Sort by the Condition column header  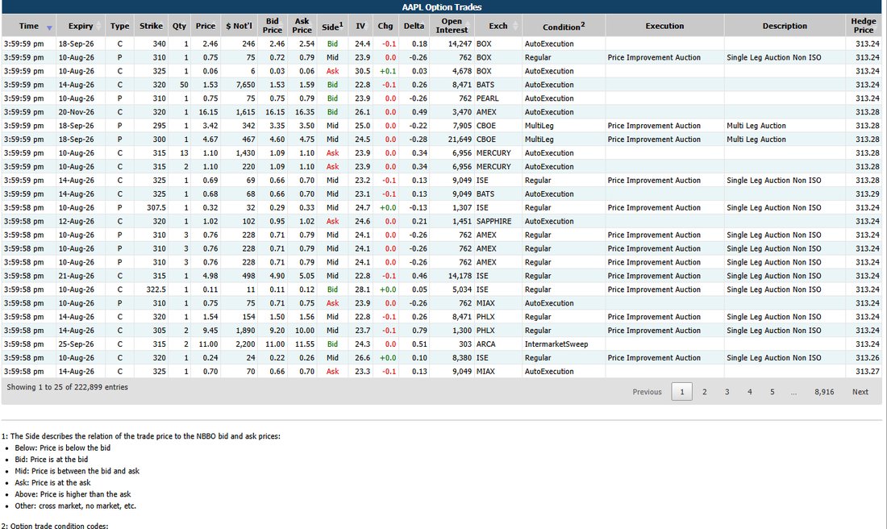[x=564, y=26]
